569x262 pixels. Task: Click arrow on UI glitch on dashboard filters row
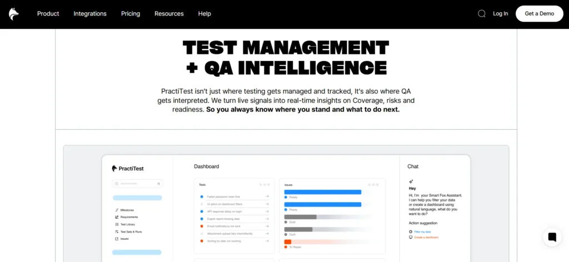[267, 204]
